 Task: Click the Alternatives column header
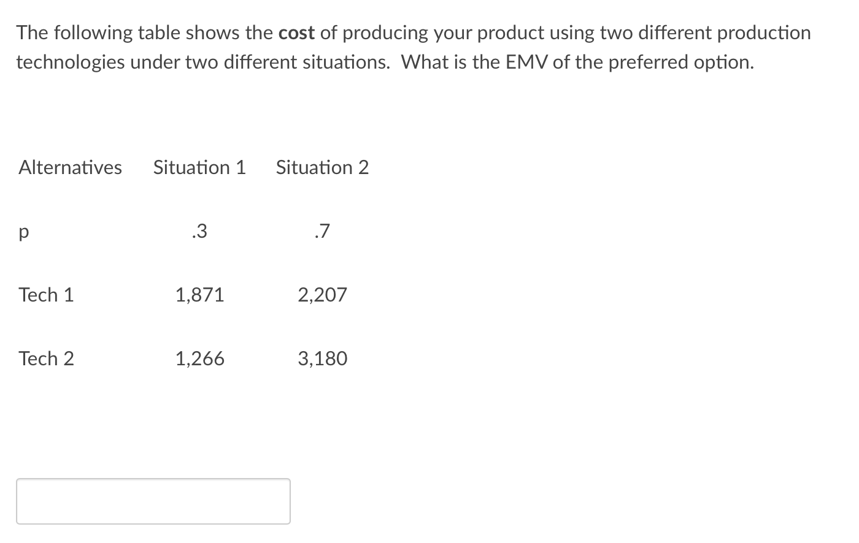click(x=70, y=167)
